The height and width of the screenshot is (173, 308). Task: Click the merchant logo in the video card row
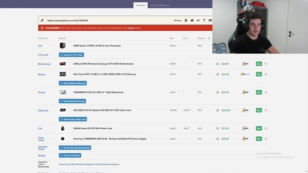245,110
